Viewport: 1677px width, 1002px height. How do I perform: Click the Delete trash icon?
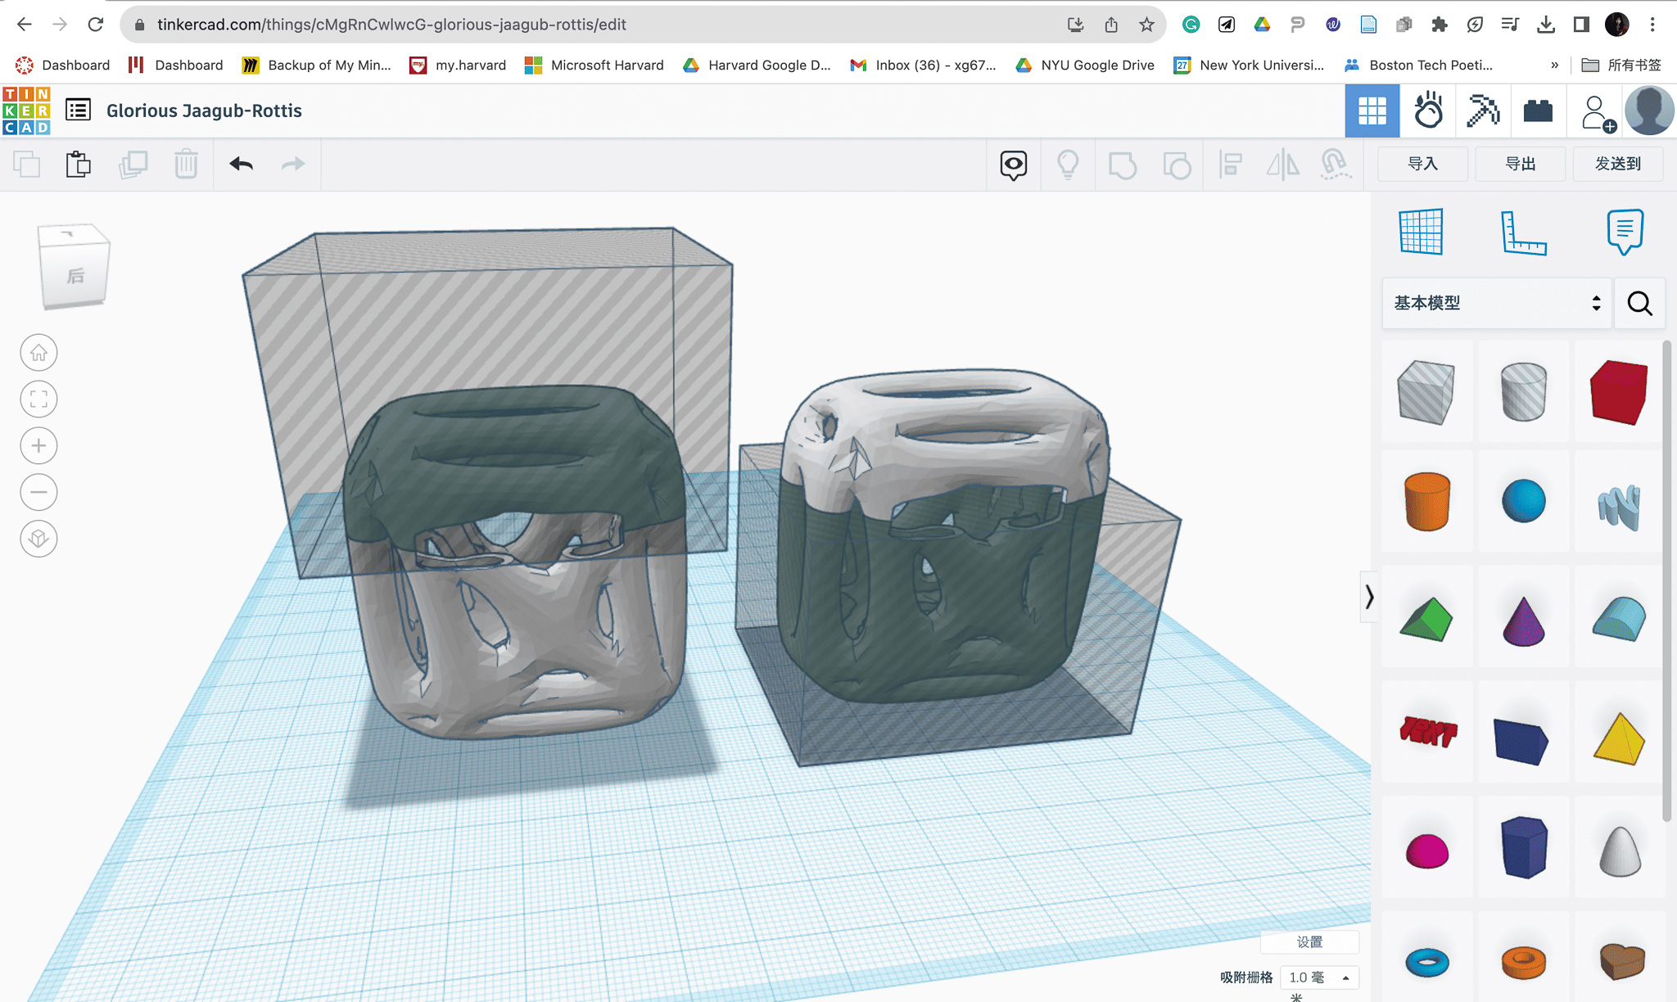point(186,165)
